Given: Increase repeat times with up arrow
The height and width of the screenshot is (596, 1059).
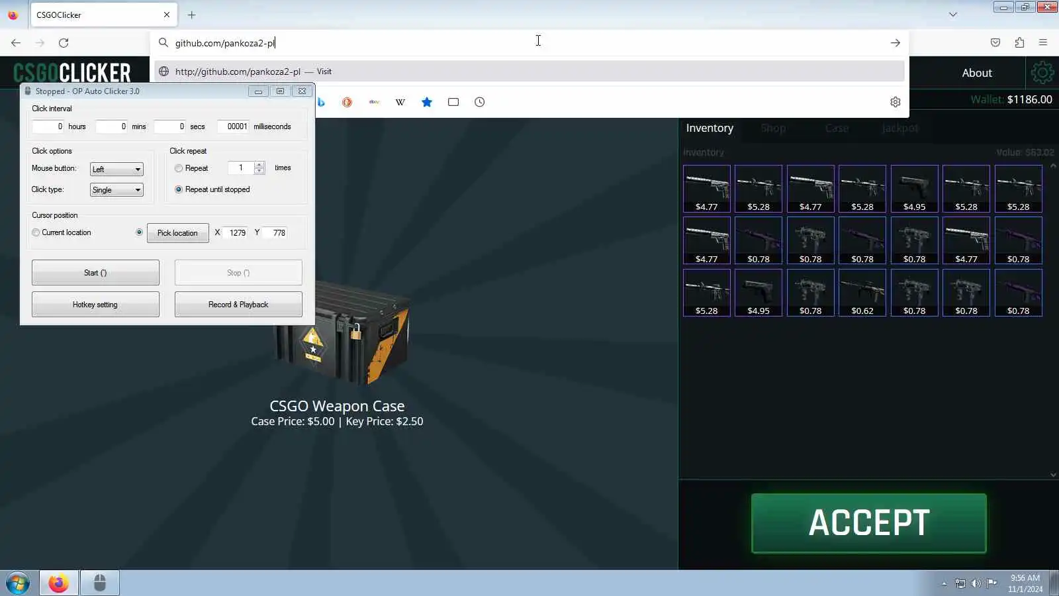Looking at the screenshot, I should click(x=259, y=165).
